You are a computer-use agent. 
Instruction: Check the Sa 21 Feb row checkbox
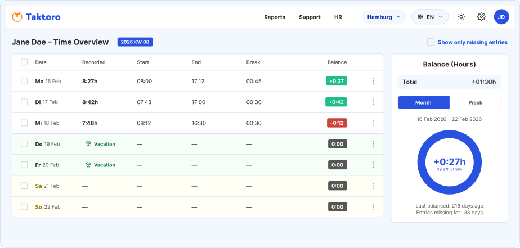coord(24,186)
